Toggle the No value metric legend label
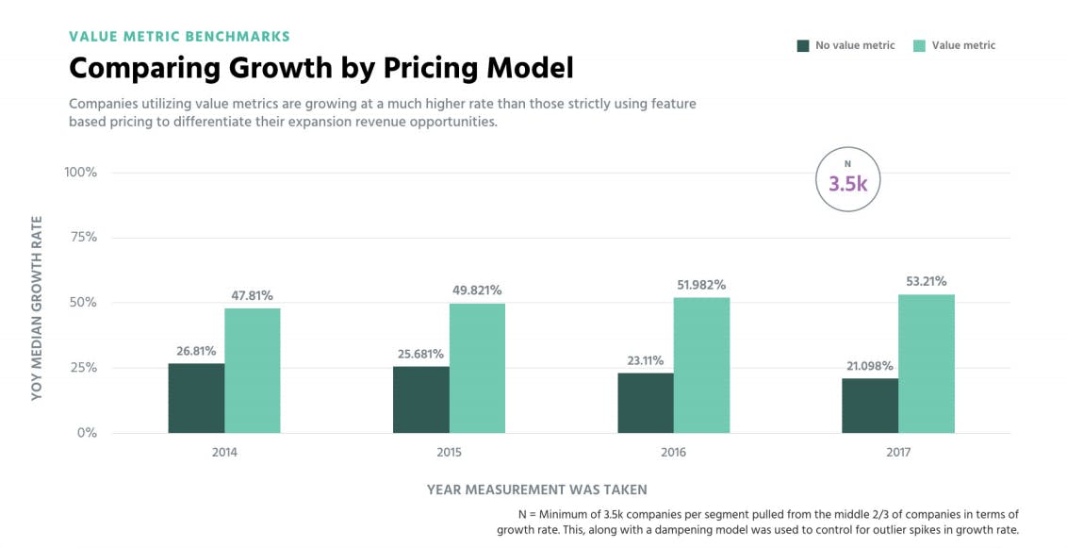Screen dimensions: 1067x548 pos(855,45)
